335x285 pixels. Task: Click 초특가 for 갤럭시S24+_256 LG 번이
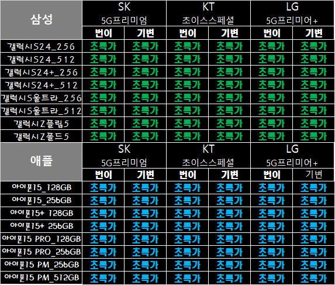[x=271, y=72]
